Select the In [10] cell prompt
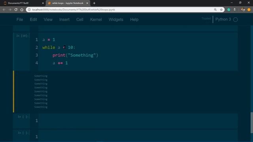Image resolution: width=253 pixels, height=142 pixels. (x=22, y=36)
